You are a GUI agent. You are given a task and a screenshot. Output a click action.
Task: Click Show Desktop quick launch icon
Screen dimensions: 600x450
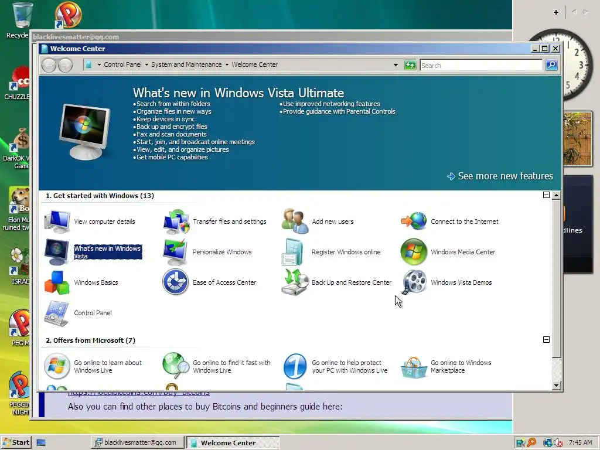(41, 443)
